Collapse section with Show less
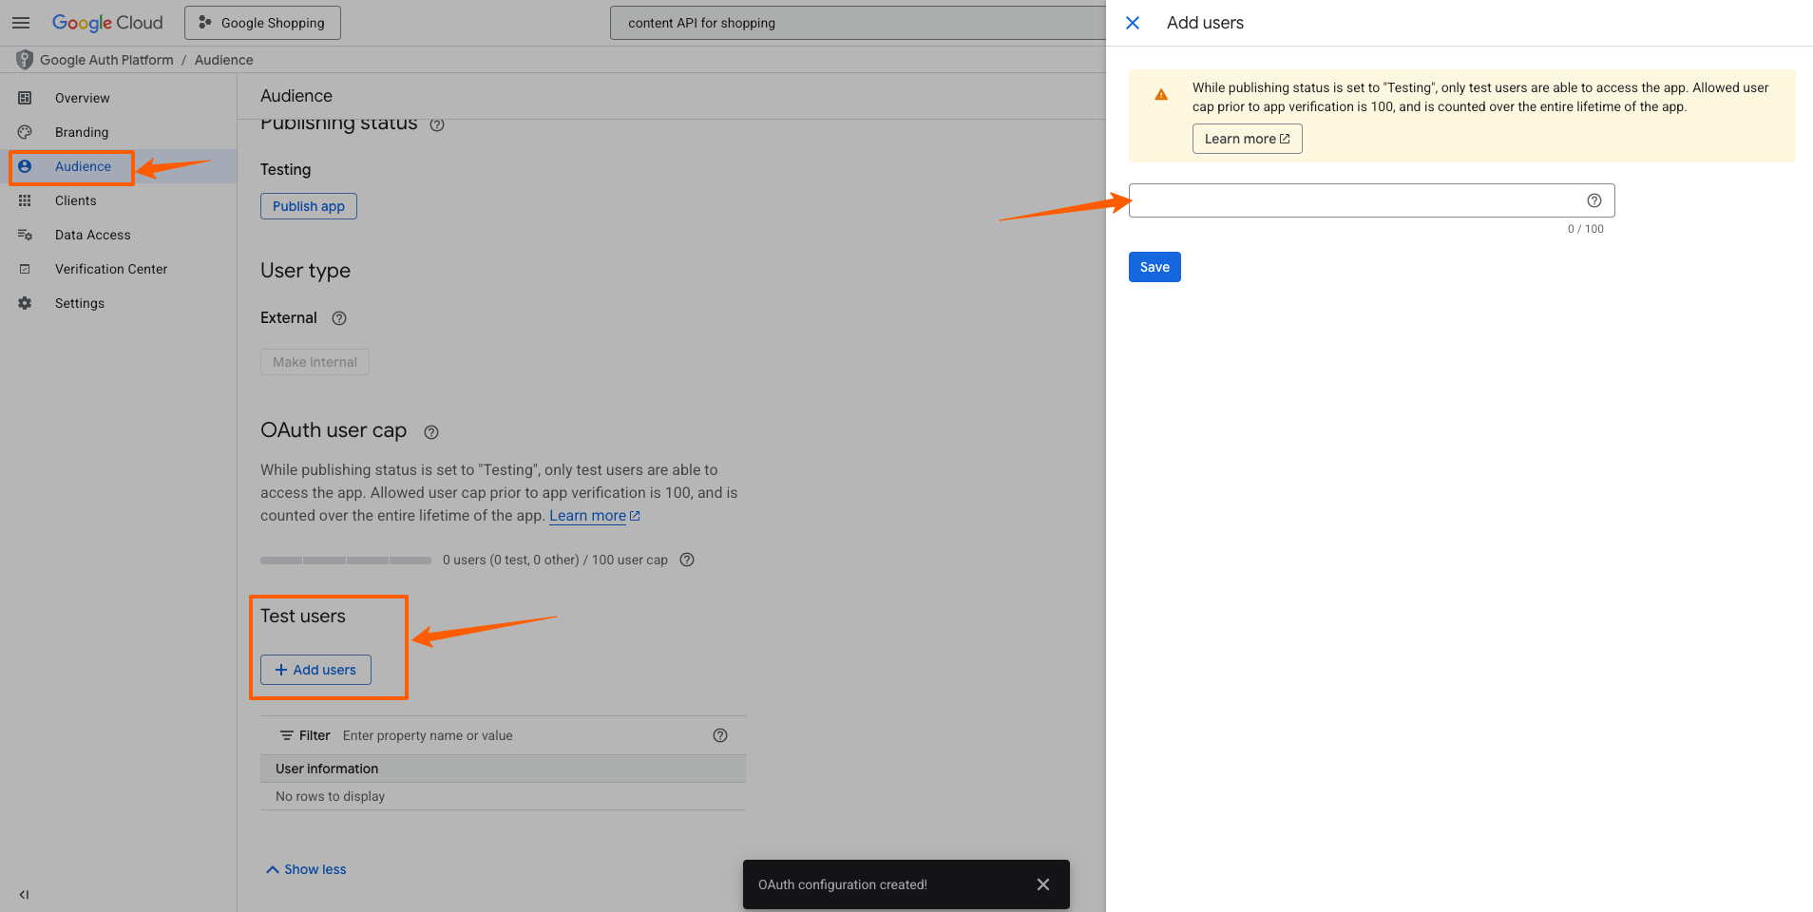 306,869
